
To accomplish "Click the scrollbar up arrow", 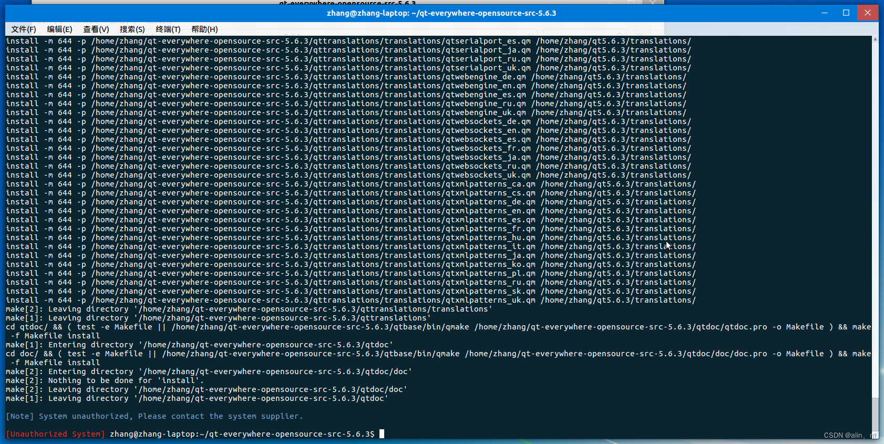I will (875, 39).
